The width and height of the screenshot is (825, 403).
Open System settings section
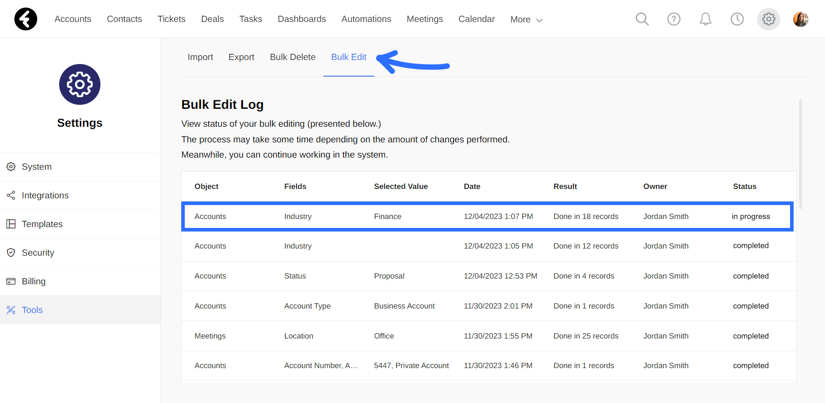[x=80, y=167]
